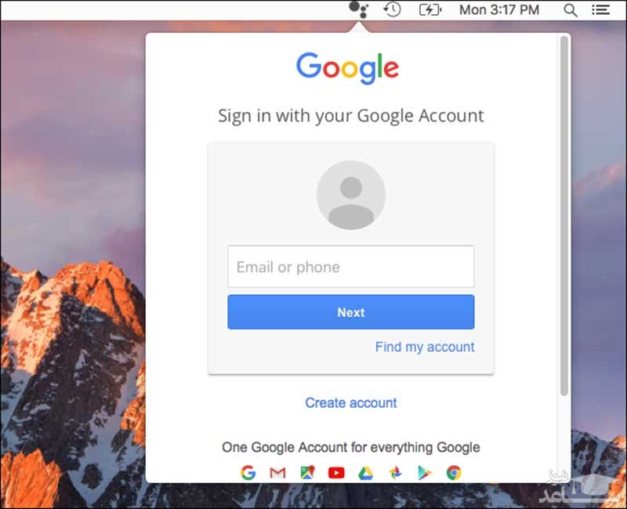Click the gray profile avatar placeholder

coord(351,195)
